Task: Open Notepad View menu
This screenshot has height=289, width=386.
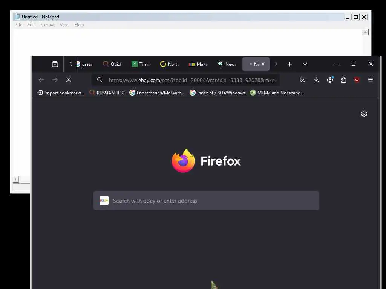Action: [x=64, y=25]
